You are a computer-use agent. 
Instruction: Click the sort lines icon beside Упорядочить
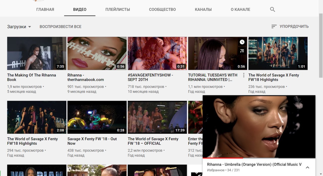click(x=274, y=26)
